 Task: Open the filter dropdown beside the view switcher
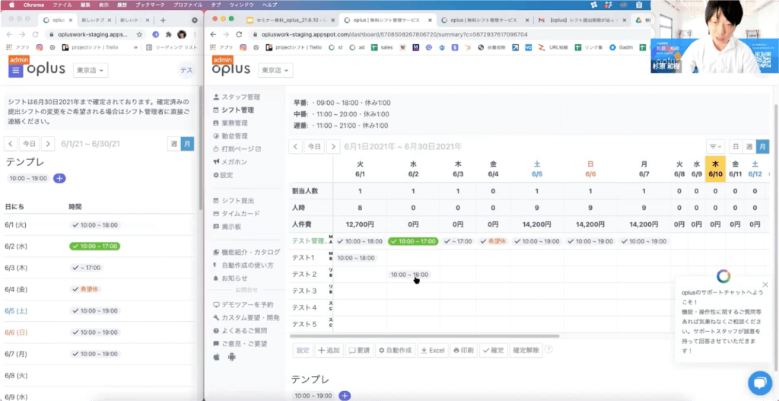point(715,147)
